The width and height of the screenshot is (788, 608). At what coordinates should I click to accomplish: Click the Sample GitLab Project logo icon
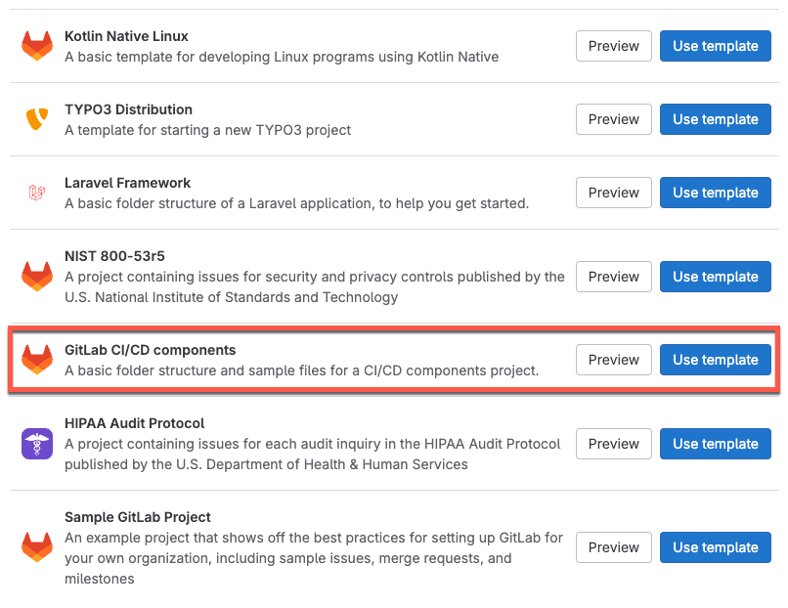click(x=36, y=547)
